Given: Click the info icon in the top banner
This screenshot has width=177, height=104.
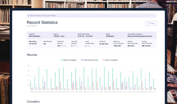Looking at the screenshot, I should coord(29,16).
